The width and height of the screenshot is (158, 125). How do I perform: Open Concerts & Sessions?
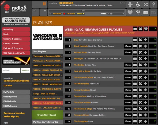pyautogui.click(x=16, y=39)
